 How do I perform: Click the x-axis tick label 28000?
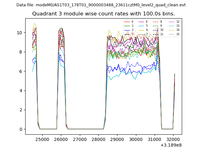click(98, 139)
